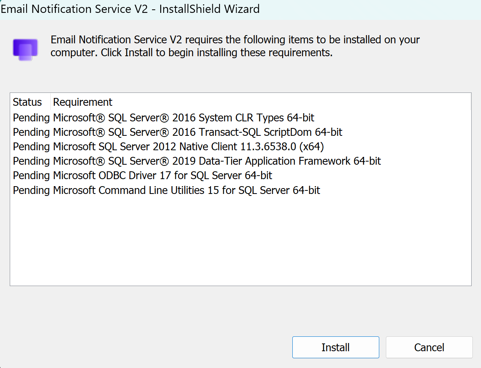
Task: Click Pending status of Transact-SQL ScriptDom row
Action: coord(31,132)
